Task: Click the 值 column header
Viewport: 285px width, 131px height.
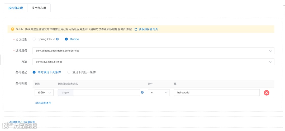Action: tap(175, 84)
